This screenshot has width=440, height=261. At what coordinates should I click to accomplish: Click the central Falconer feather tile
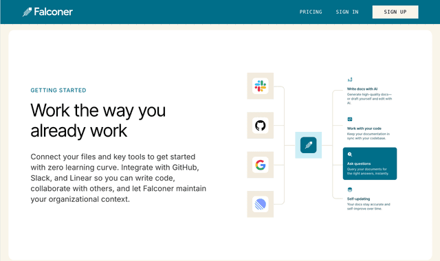[309, 145]
